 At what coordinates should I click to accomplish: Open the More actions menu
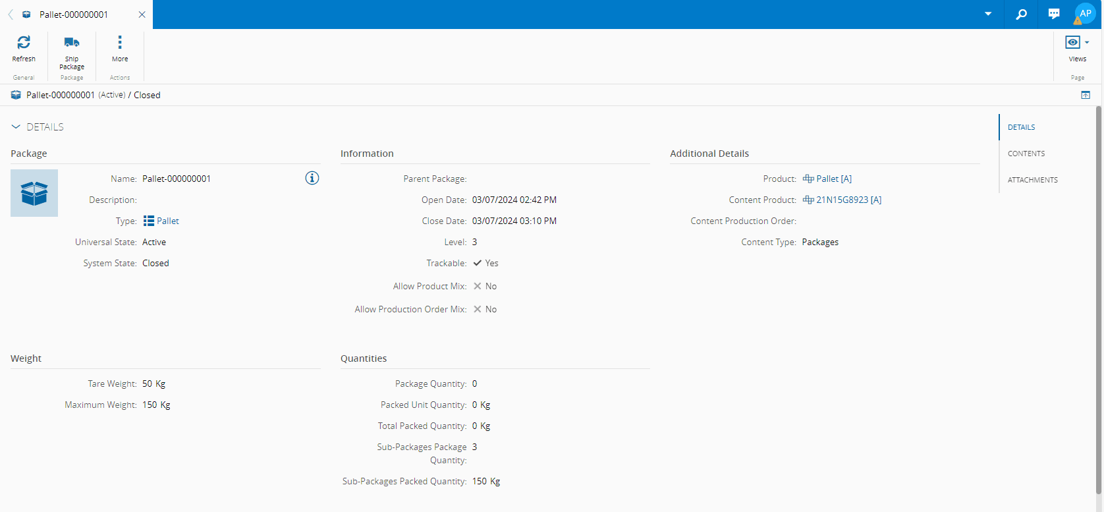coord(120,43)
